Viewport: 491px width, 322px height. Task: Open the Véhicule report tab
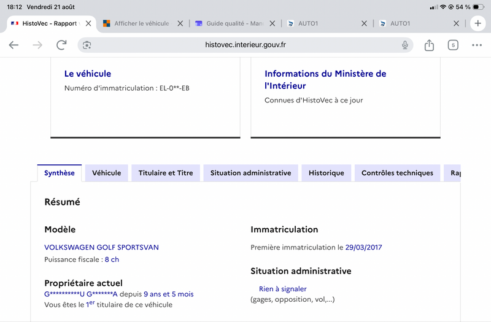pyautogui.click(x=106, y=173)
